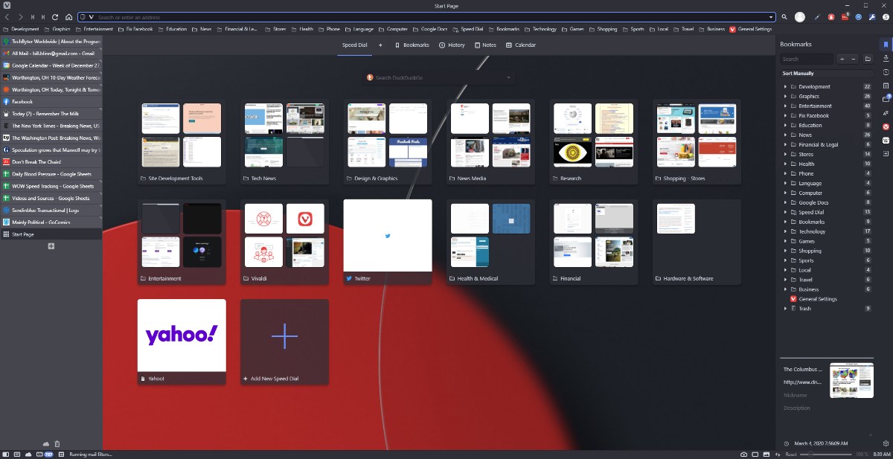Open the Twitter speed dial

(x=388, y=242)
